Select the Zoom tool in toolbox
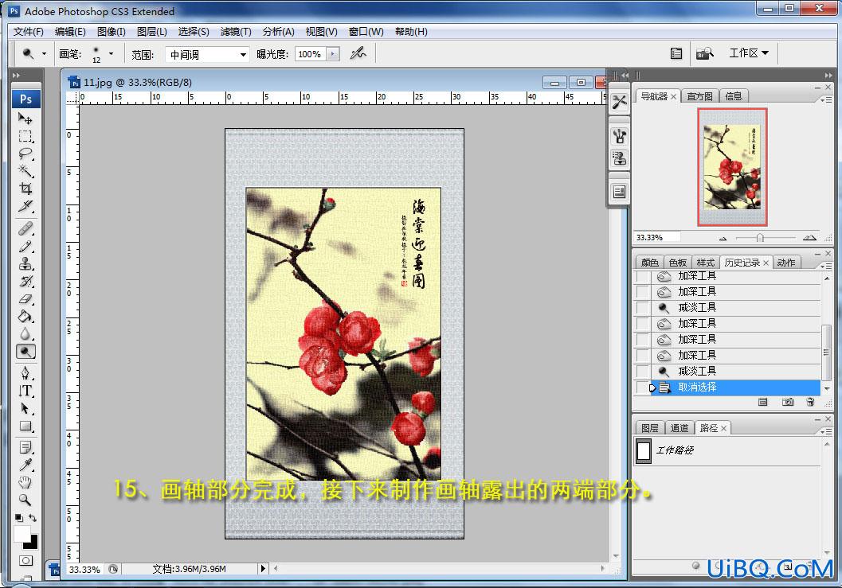This screenshot has height=588, width=842. click(25, 500)
